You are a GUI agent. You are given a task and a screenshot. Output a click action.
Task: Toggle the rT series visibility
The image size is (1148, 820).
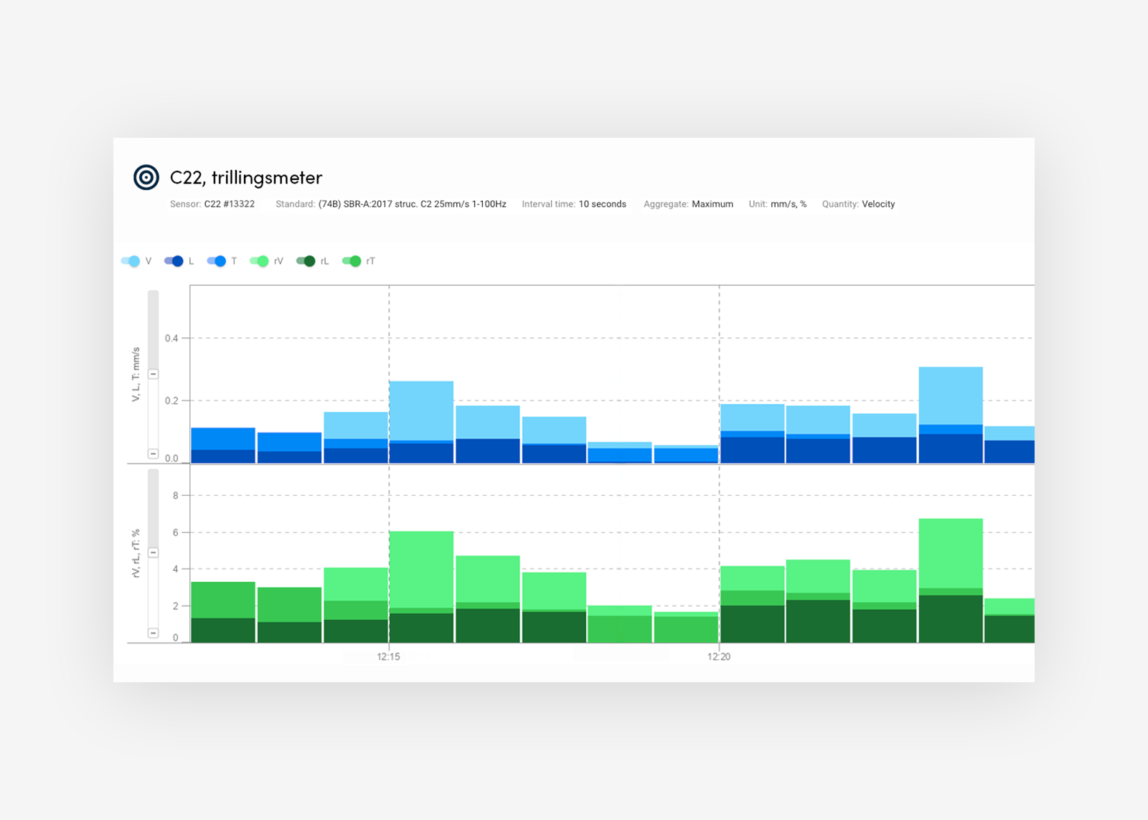coord(352,261)
